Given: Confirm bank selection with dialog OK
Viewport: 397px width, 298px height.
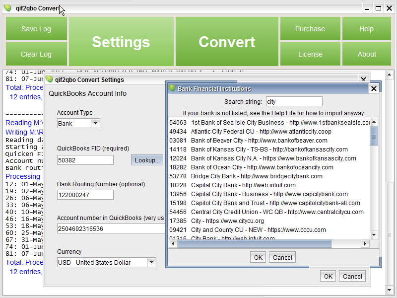Looking at the screenshot, I should coord(258,257).
